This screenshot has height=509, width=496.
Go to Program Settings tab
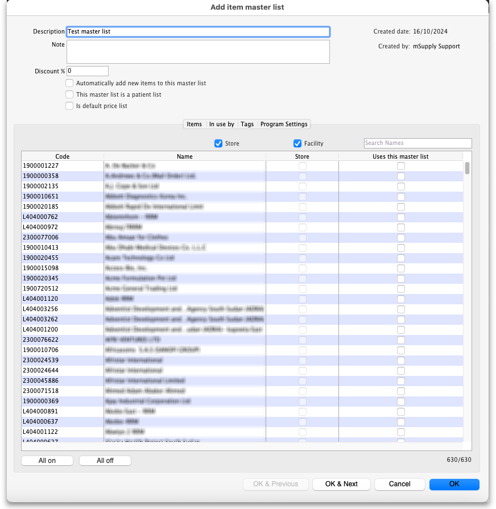284,124
